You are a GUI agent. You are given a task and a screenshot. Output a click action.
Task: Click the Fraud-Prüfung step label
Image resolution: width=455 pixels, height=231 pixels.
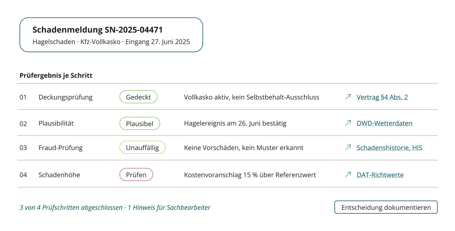click(61, 148)
